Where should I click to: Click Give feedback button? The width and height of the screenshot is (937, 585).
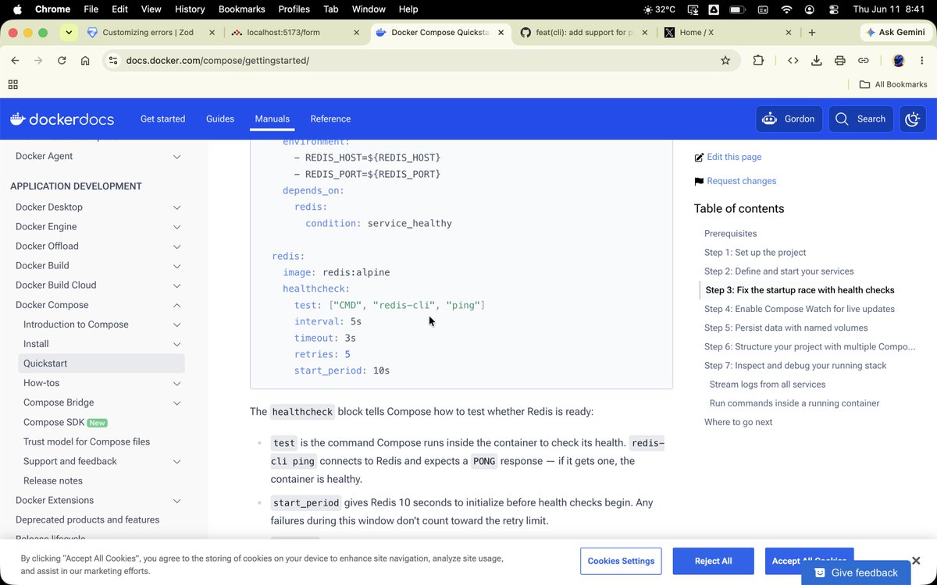[856, 573]
